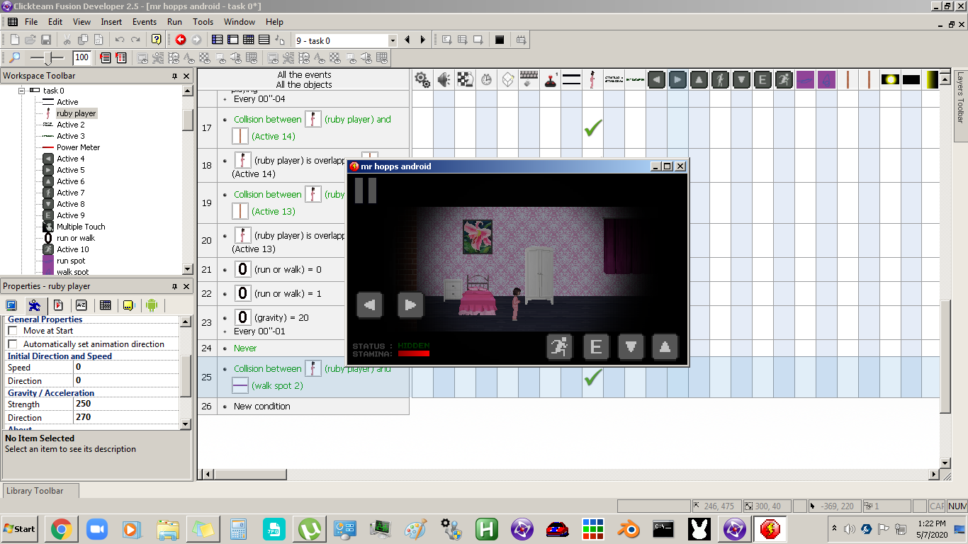Open the Run menu
The image size is (968, 544).
(174, 22)
